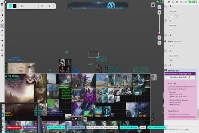Viewport: 199px width, 133px height.
Task: Click the Send chat button
Action: click(186, 130)
